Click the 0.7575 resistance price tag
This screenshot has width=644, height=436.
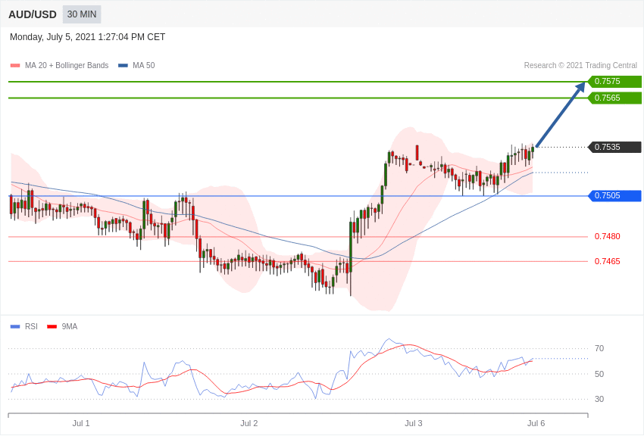click(615, 81)
